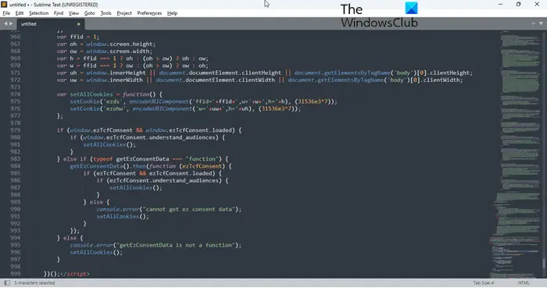Open the View menu
547x288 pixels.
click(x=73, y=13)
